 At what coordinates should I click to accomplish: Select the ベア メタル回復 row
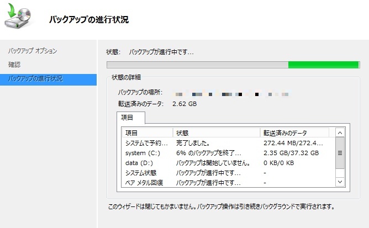pos(148,182)
